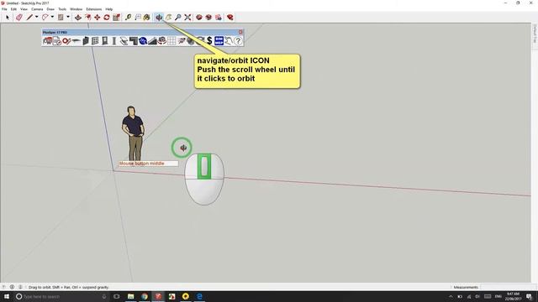This screenshot has height=302, width=538.
Task: Select the Rectangle shape tool
Action: pos(61,17)
